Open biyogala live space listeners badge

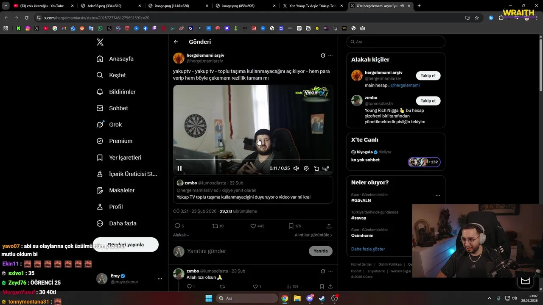pyautogui.click(x=424, y=162)
